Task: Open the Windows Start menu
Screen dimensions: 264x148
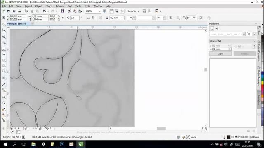Action: click(x=5, y=144)
